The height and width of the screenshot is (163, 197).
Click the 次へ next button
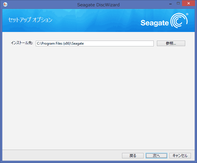coord(156,156)
